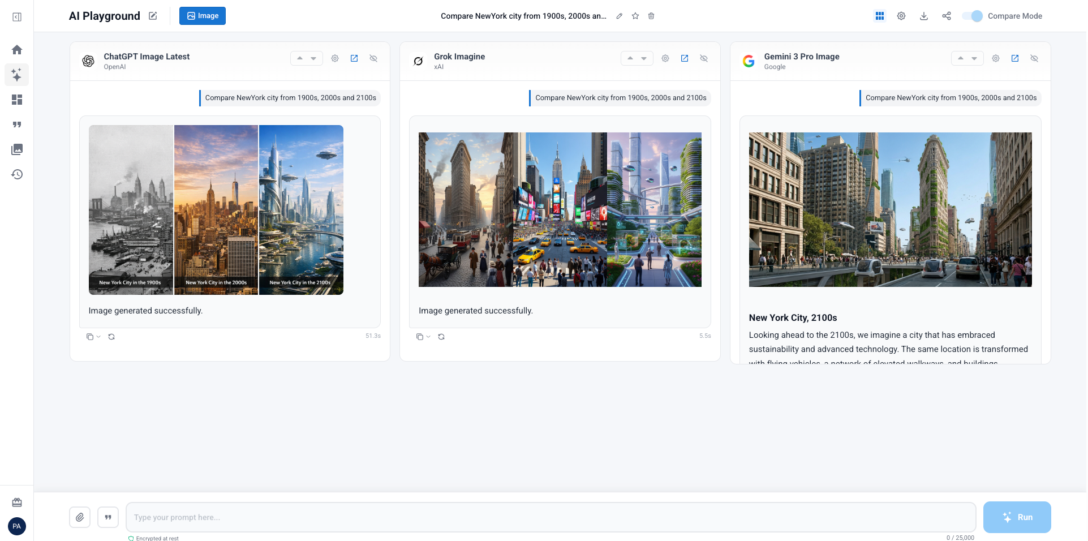Click the attach file paperclip button
Screen dimensions: 1088x541
(80, 517)
